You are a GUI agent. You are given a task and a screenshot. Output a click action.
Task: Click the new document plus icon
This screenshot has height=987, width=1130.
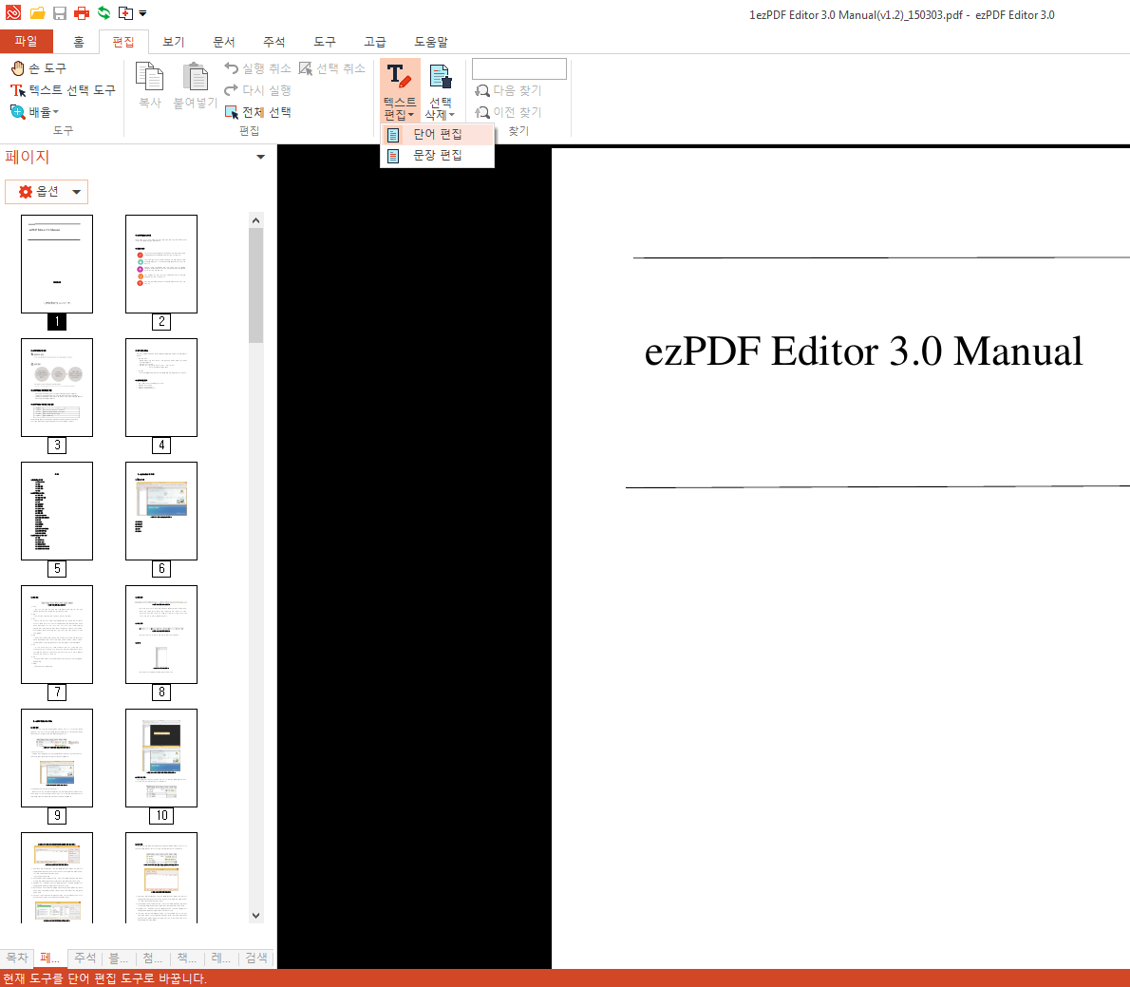tap(125, 13)
